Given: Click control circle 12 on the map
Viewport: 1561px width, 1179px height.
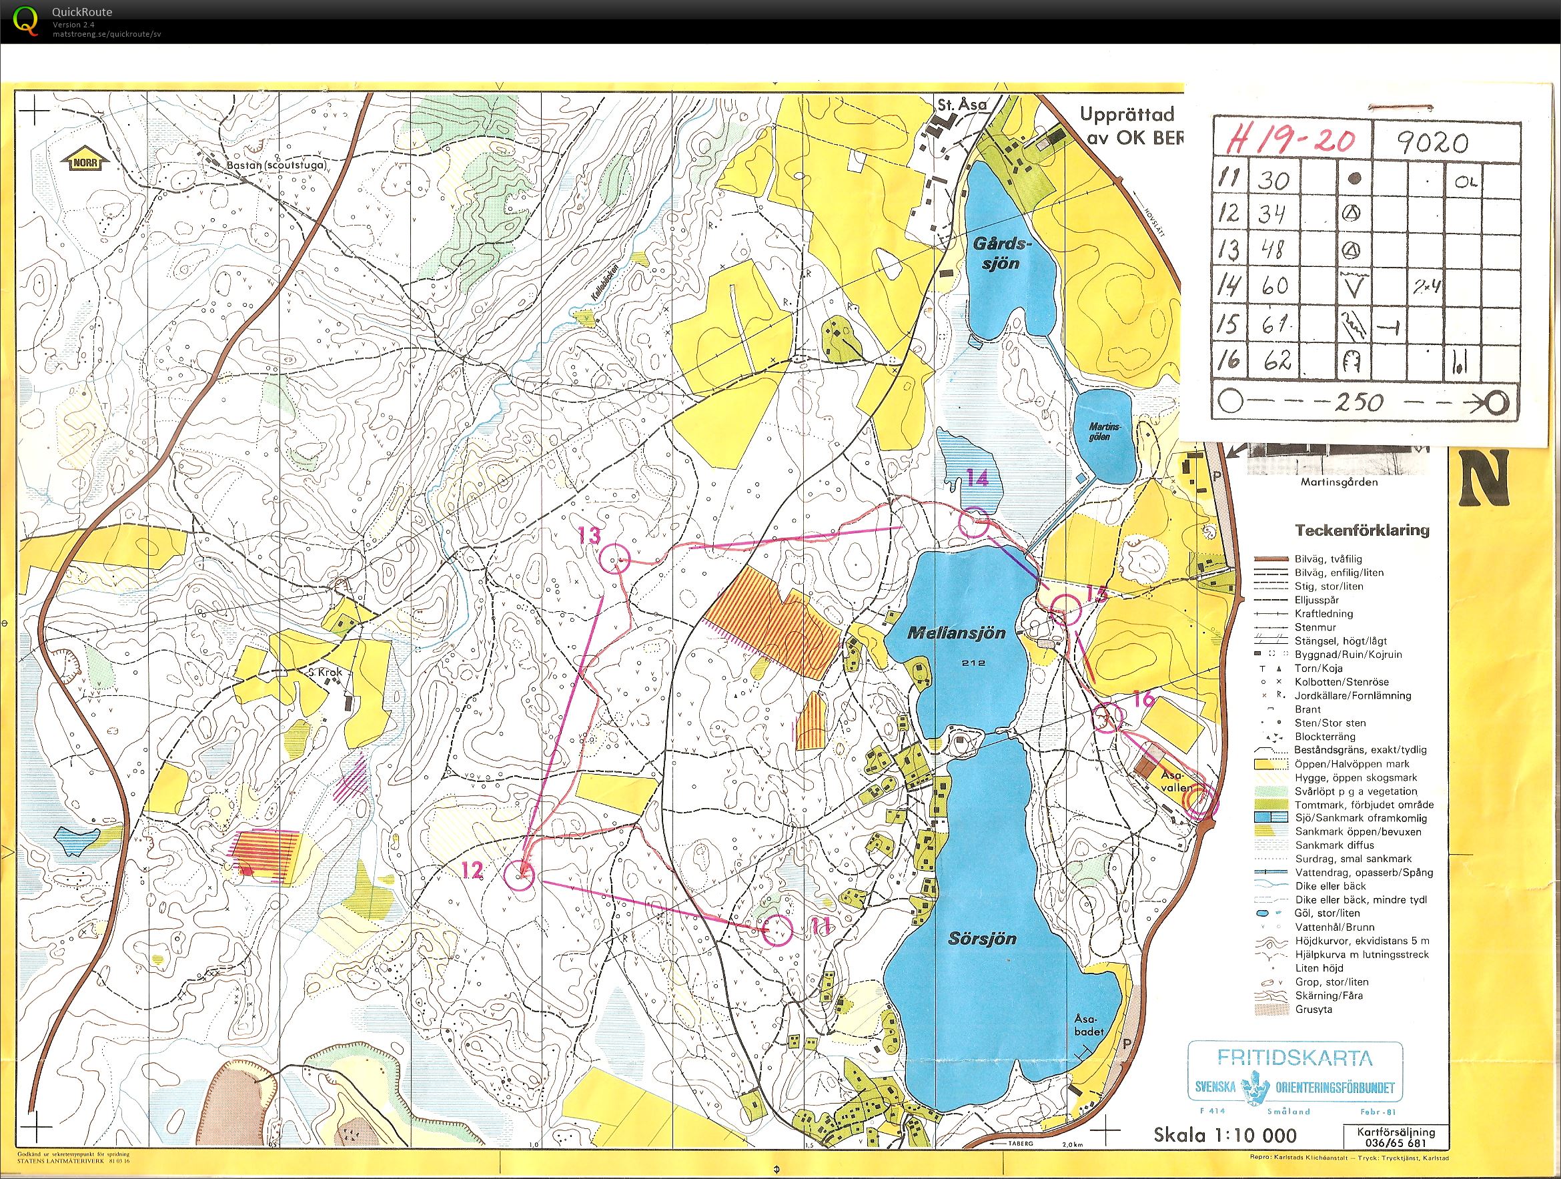Looking at the screenshot, I should (520, 875).
